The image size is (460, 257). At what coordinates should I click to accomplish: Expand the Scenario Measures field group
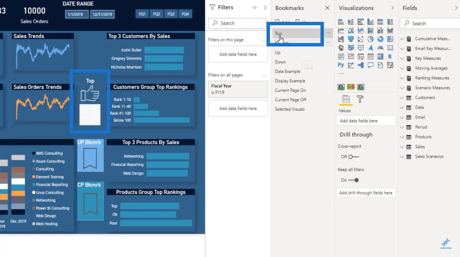coord(402,88)
